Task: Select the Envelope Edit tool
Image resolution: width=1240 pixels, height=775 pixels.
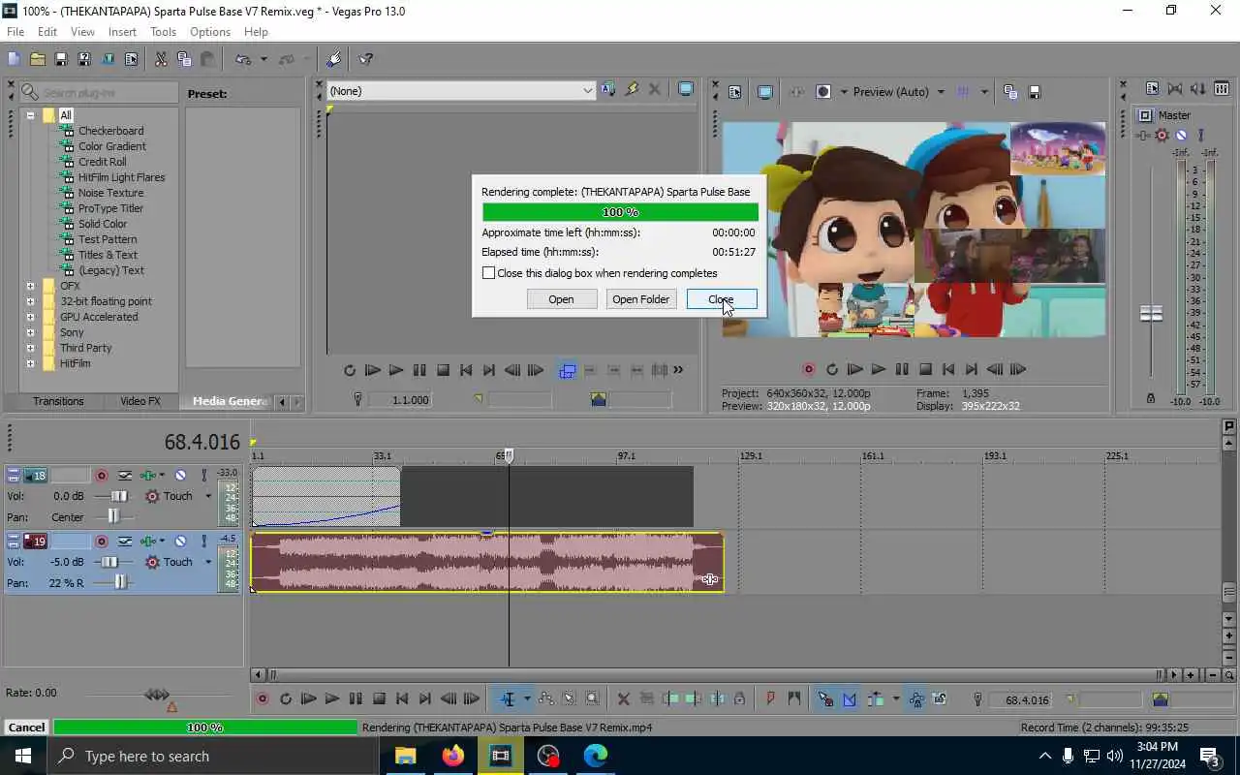Action: tap(545, 699)
